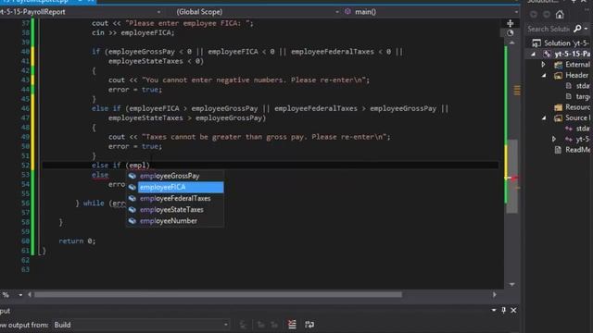Viewport: 593px width, 333px height.
Task: Click the Resource Files folder icon
Action: tap(558, 107)
